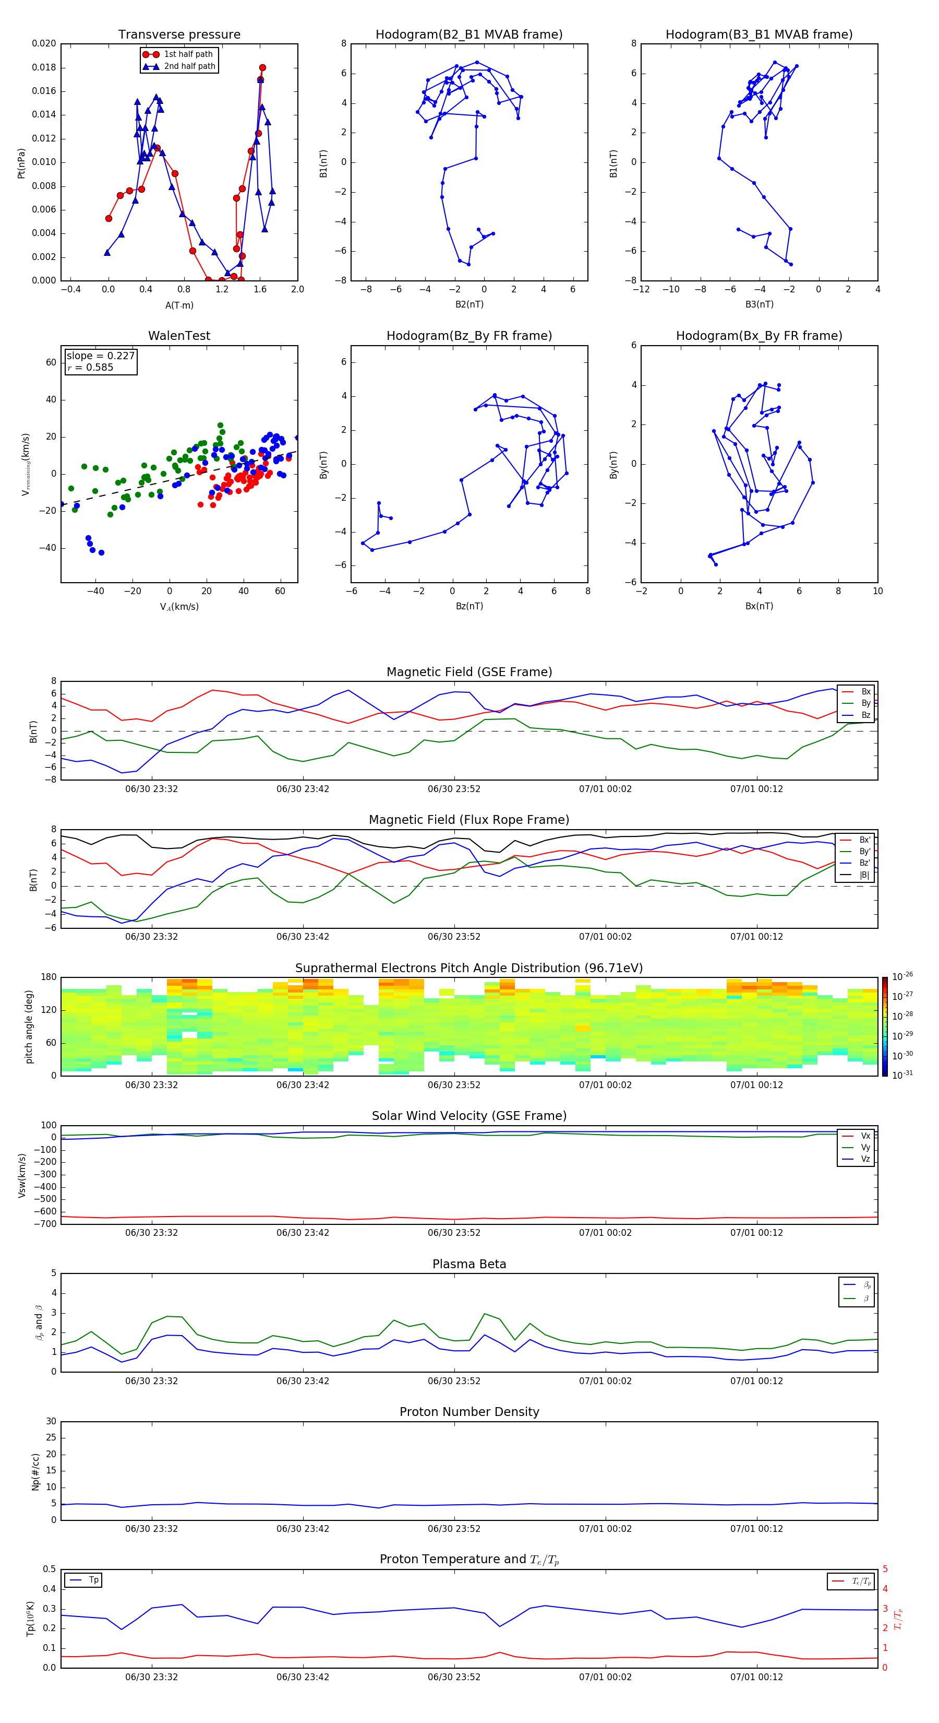Screen dimensions: 939x1723
Task: Click the Suprathermal Electrons Pitch Angle Distribution title
Action: tap(469, 969)
